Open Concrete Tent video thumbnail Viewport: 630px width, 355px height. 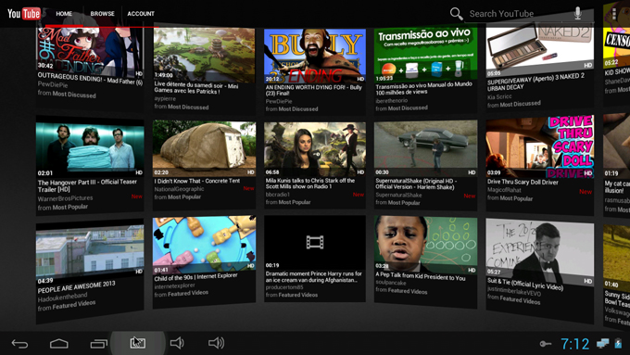pyautogui.click(x=204, y=148)
